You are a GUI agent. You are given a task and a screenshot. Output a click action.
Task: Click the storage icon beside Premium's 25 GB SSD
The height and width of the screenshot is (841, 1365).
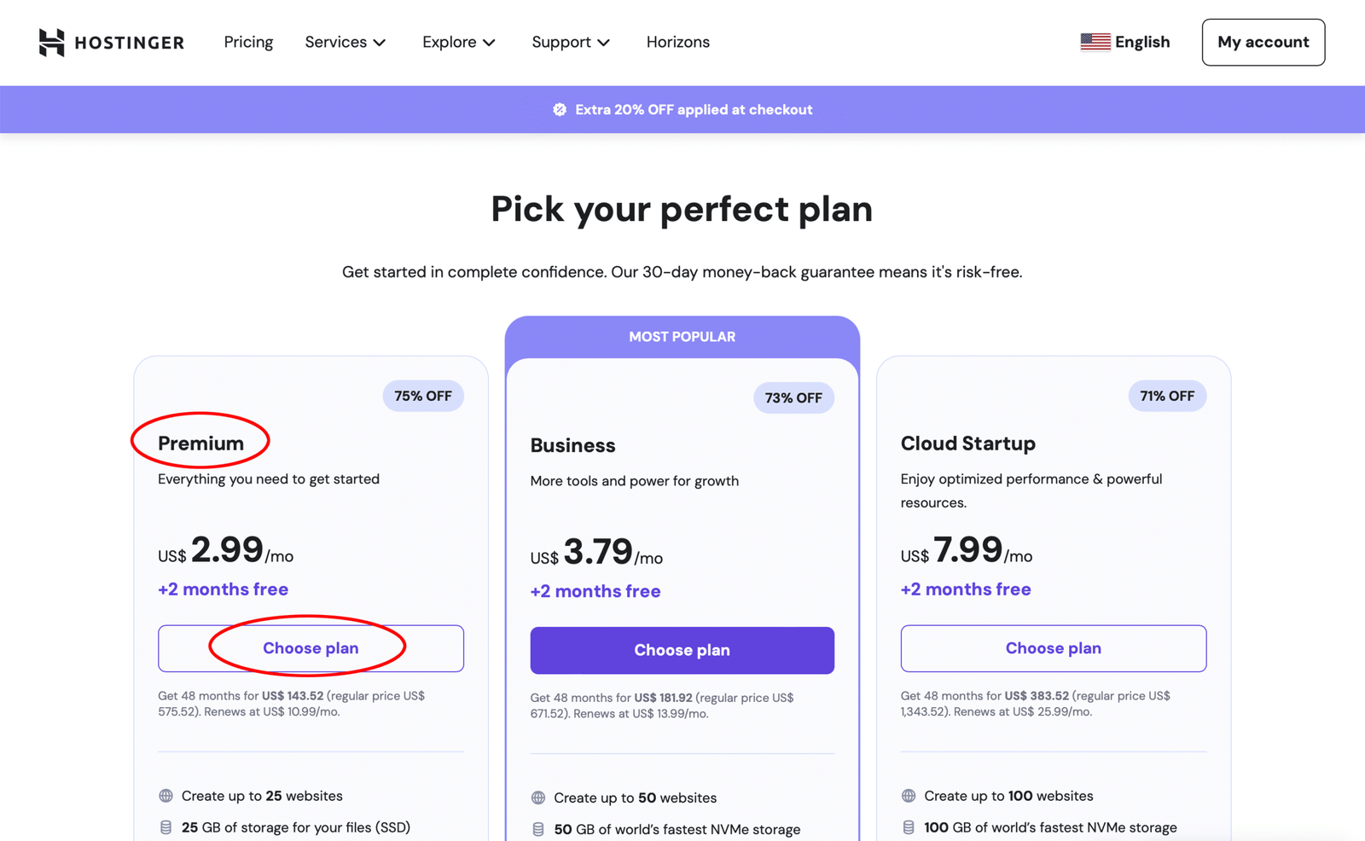pyautogui.click(x=164, y=826)
